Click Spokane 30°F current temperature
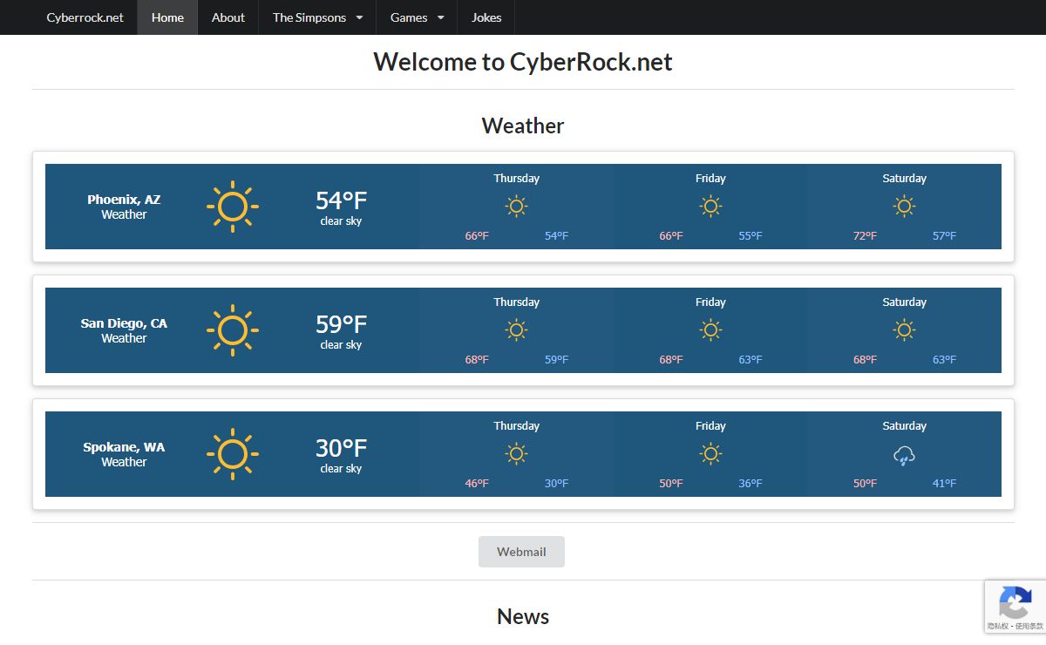 pyautogui.click(x=341, y=449)
